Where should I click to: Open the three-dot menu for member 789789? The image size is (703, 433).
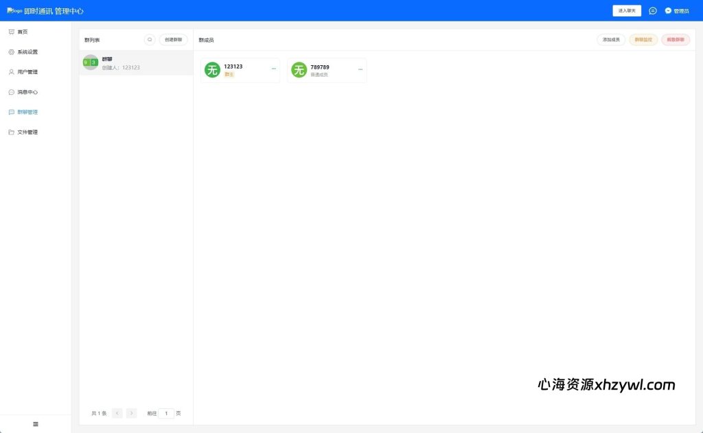click(x=360, y=69)
